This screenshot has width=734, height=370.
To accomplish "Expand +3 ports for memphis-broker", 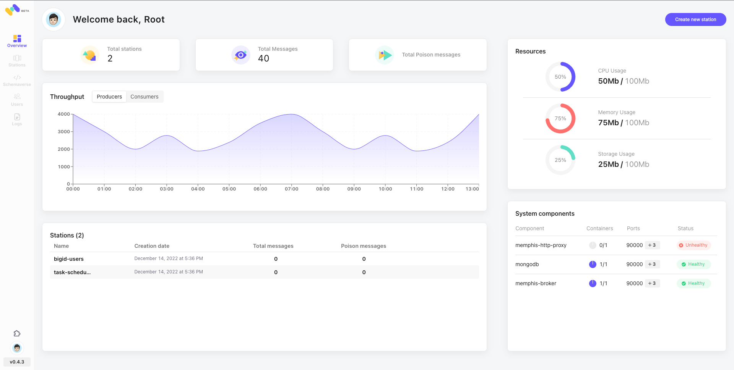I will click(652, 283).
